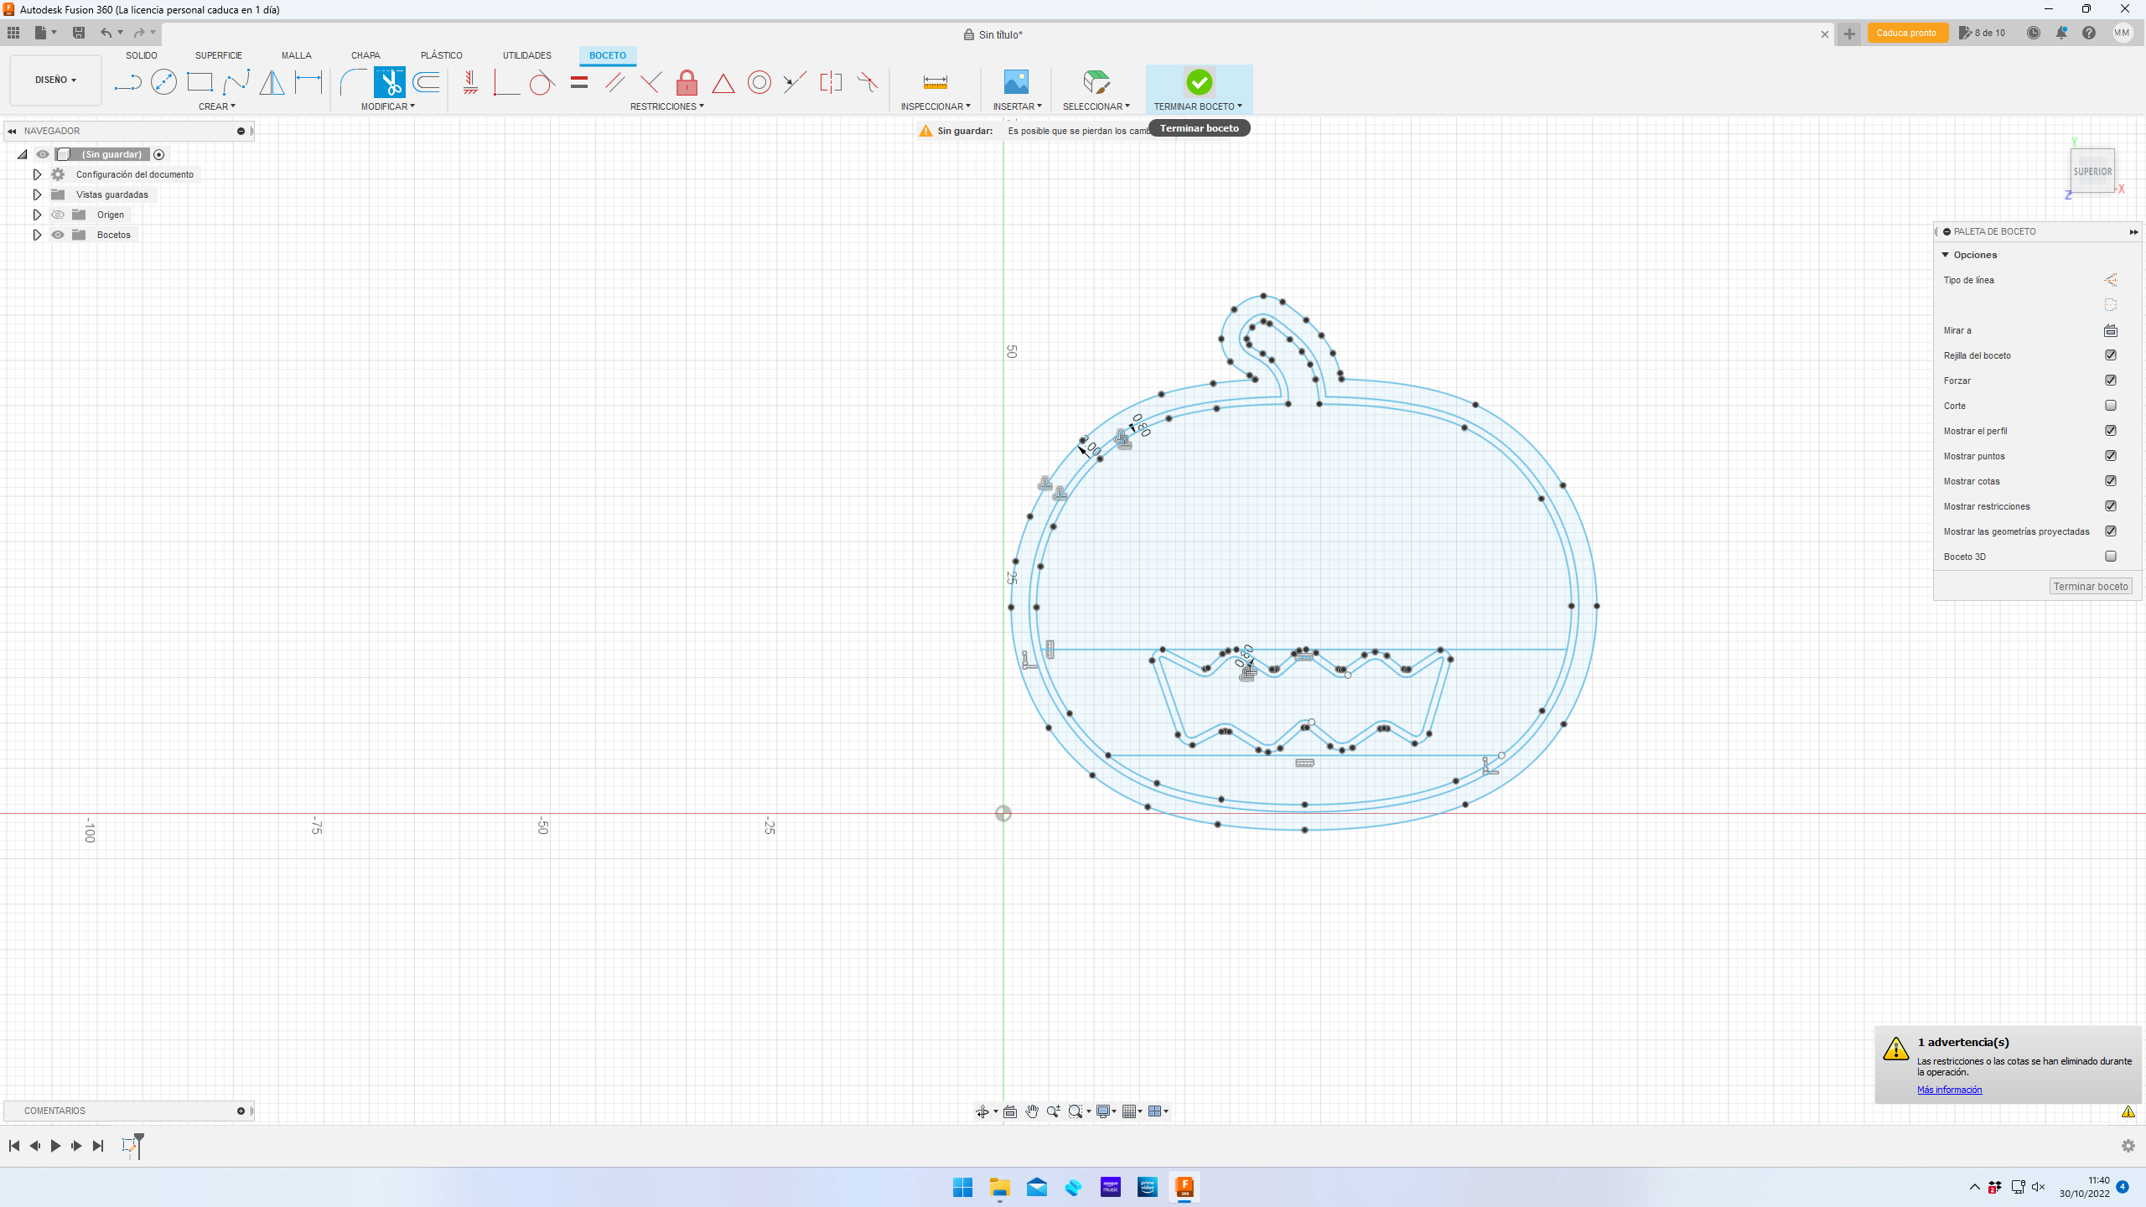Toggle Mostrar restricciones checkbox
Viewport: 2146px width, 1207px height.
point(2110,506)
